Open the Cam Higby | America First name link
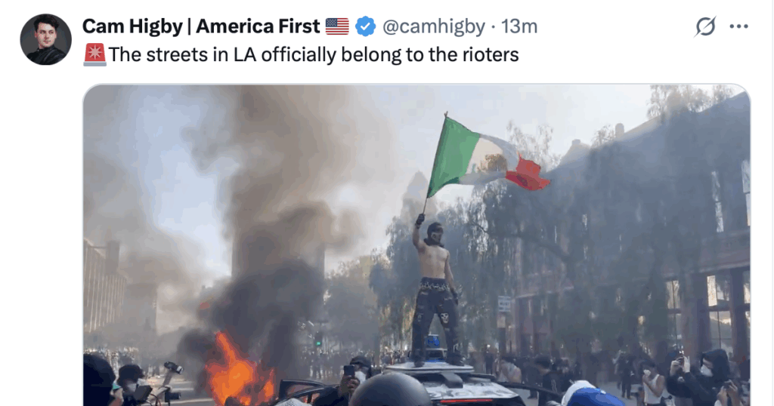774x406 pixels. tap(201, 26)
